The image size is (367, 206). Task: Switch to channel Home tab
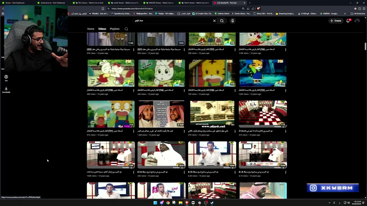[91, 29]
